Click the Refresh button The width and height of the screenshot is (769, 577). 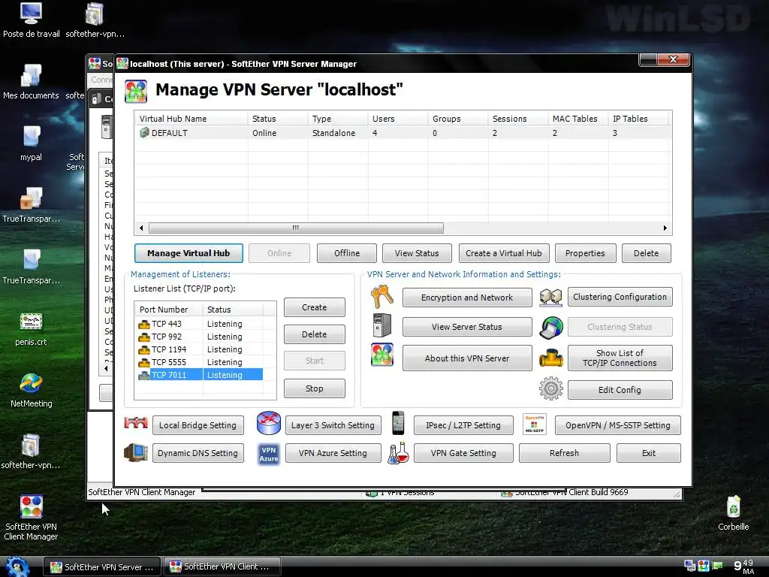[x=565, y=453]
